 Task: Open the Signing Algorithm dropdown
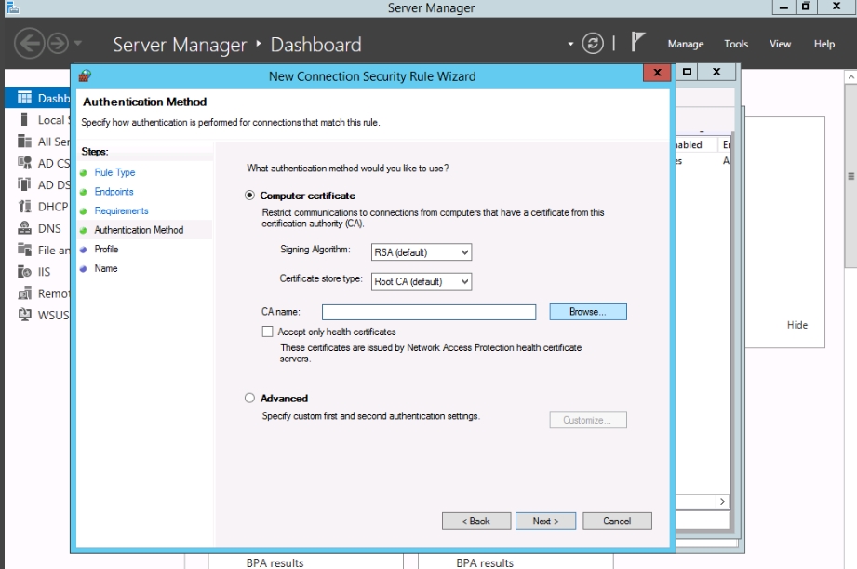click(x=421, y=252)
